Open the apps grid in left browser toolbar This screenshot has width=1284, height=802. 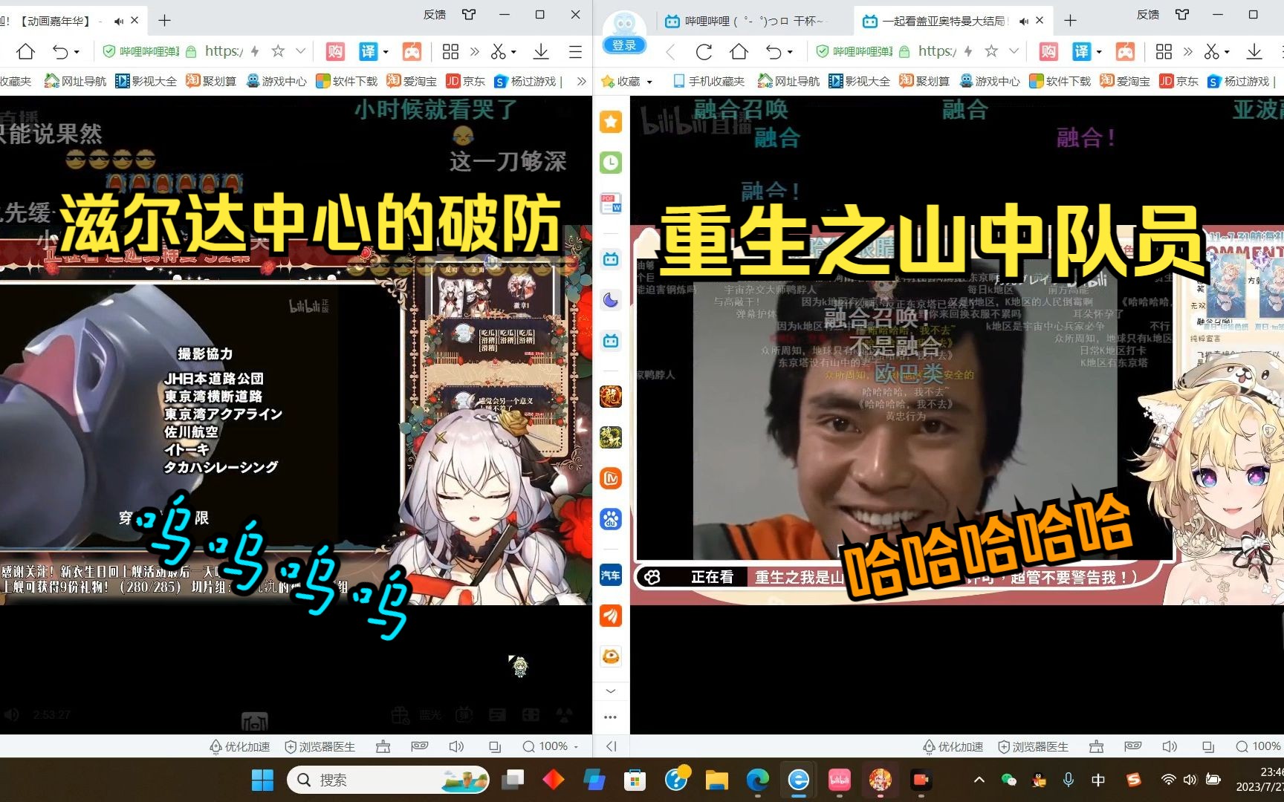450,51
